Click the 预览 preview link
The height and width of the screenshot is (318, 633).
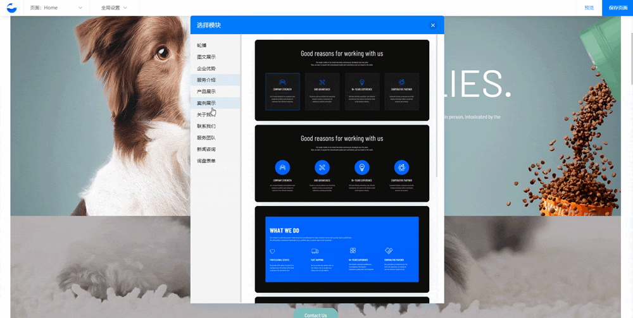(589, 8)
